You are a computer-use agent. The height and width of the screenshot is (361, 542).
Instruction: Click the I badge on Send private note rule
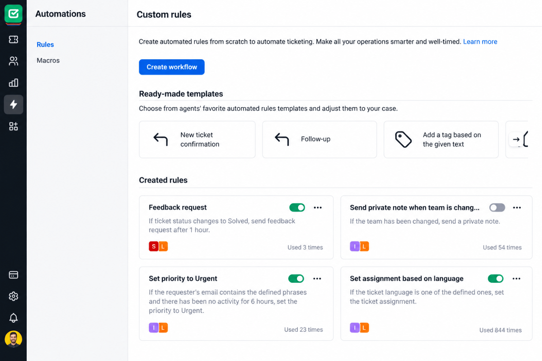354,247
